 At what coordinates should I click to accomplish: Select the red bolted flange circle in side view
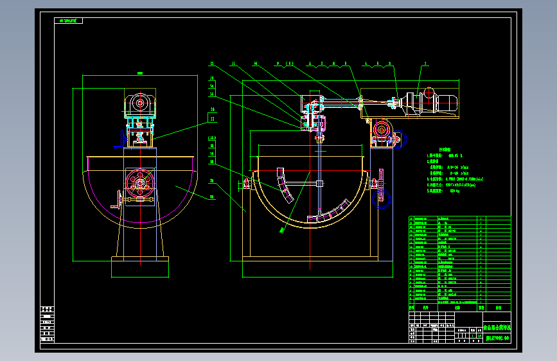[140, 183]
